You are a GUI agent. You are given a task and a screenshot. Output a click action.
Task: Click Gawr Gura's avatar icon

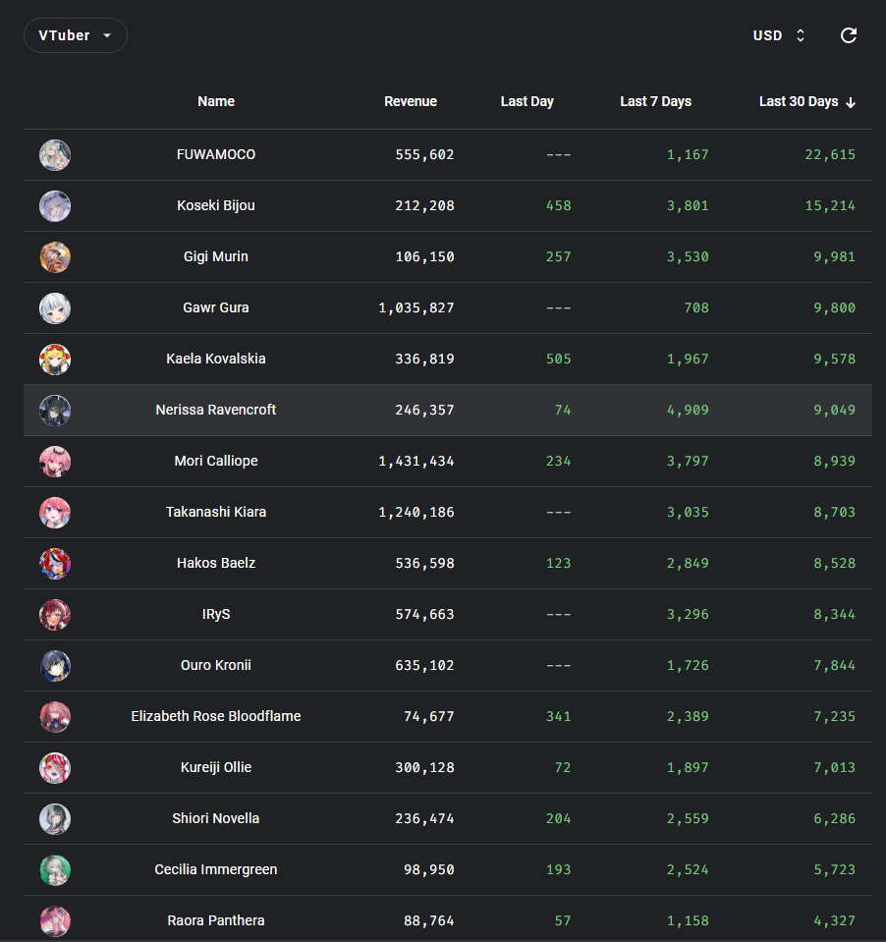click(x=55, y=307)
